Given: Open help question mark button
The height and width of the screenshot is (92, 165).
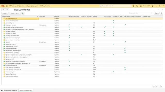Looking at the screenshot, I should tap(162, 13).
